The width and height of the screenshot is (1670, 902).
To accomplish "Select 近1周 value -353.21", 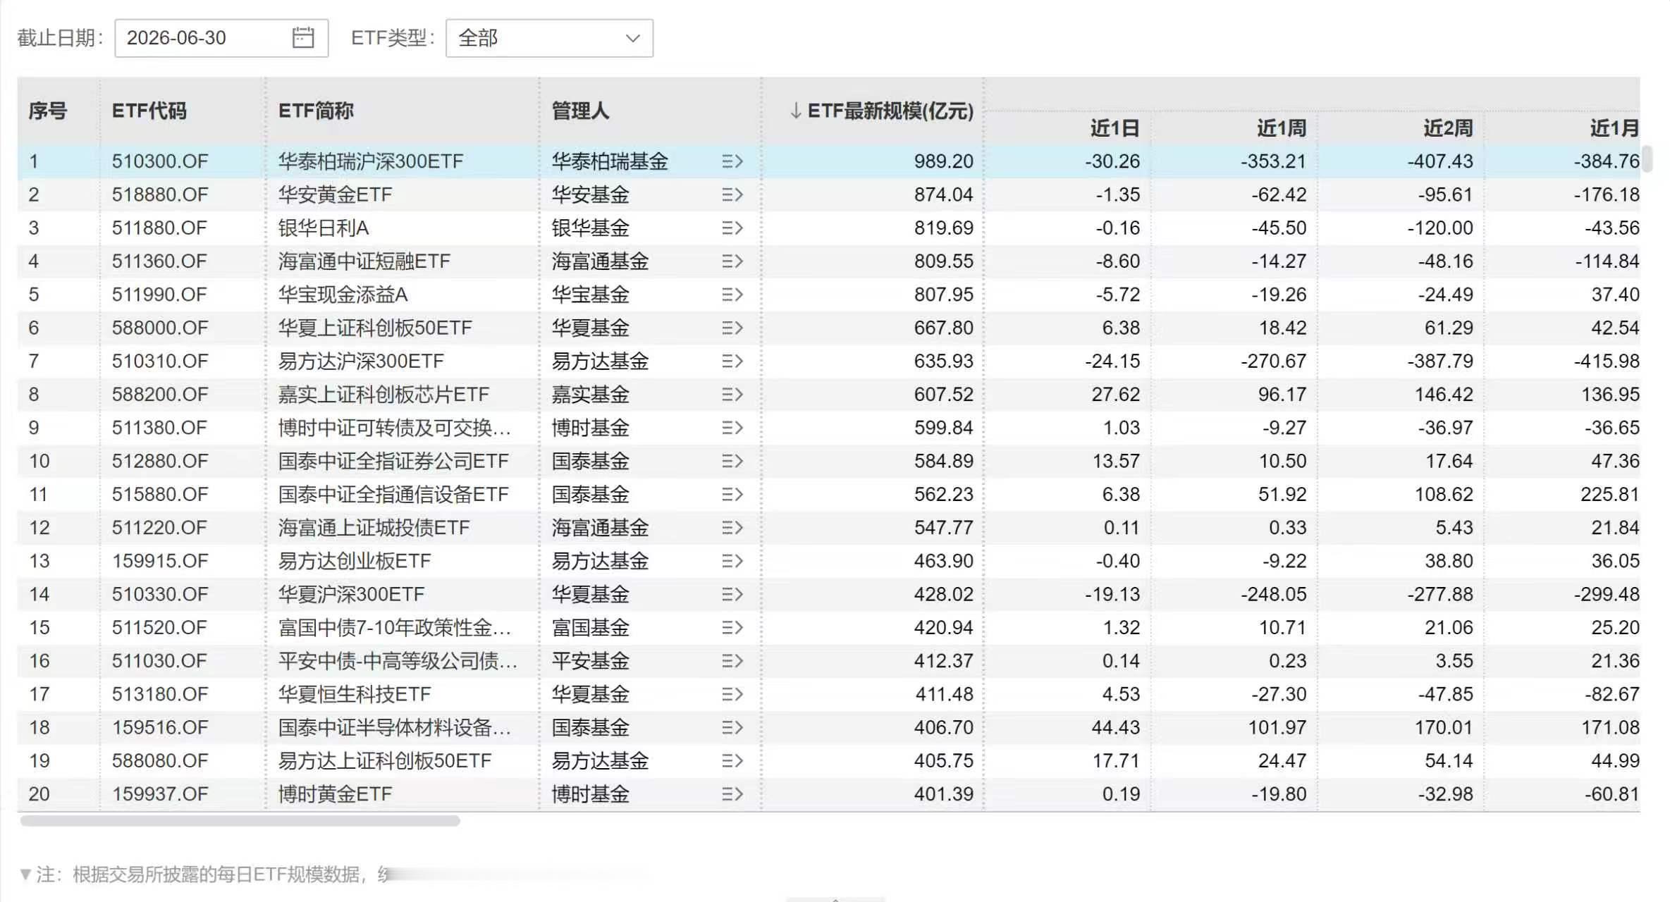I will pos(1273,161).
